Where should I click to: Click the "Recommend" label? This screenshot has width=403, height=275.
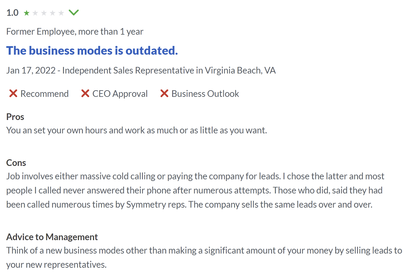44,94
